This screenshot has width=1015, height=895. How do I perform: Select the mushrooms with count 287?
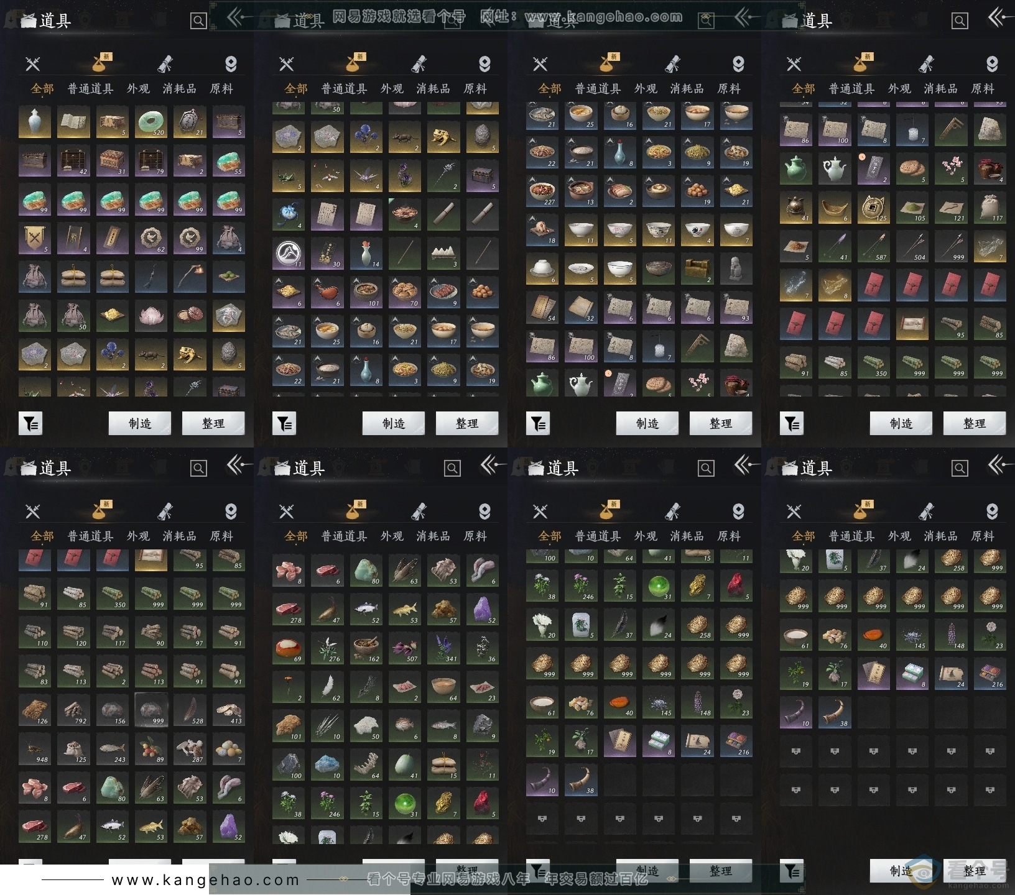pyautogui.click(x=190, y=749)
